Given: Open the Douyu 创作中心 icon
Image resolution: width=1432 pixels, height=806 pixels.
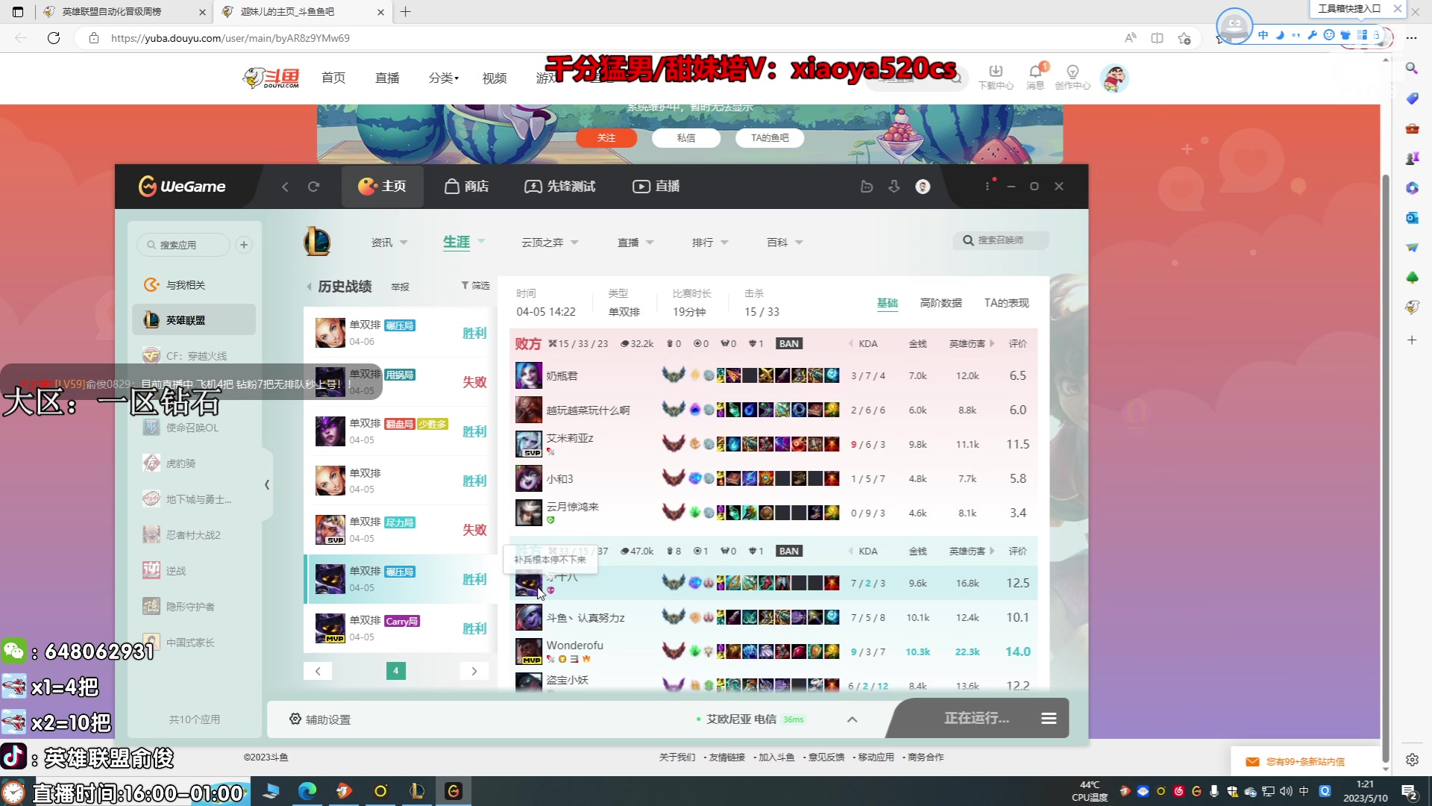Looking at the screenshot, I should [x=1073, y=77].
